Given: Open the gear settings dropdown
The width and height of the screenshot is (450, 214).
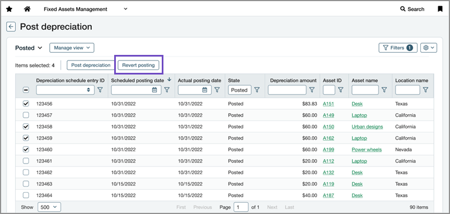Looking at the screenshot, I should click(429, 48).
